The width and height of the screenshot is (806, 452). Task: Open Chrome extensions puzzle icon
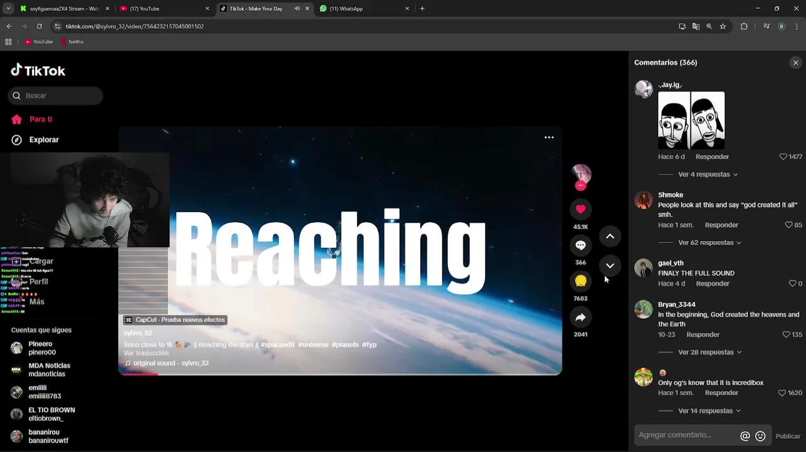coord(744,26)
